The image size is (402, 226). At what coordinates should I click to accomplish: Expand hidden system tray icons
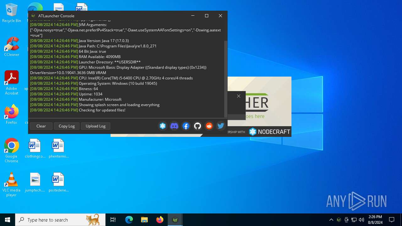[x=331, y=220]
